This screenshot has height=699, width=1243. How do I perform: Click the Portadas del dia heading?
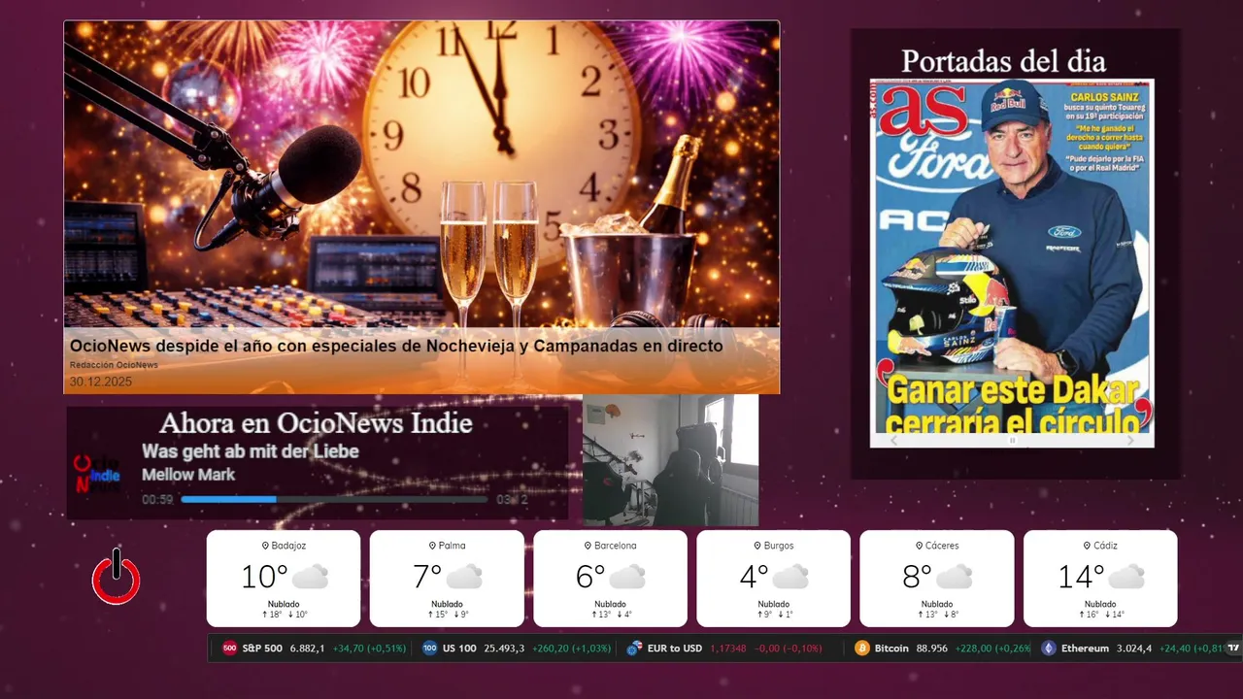point(1003,61)
